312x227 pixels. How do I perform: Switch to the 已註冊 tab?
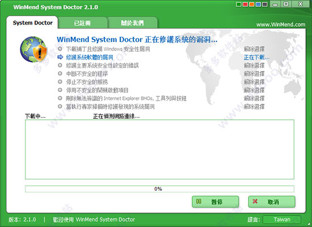(x=82, y=23)
